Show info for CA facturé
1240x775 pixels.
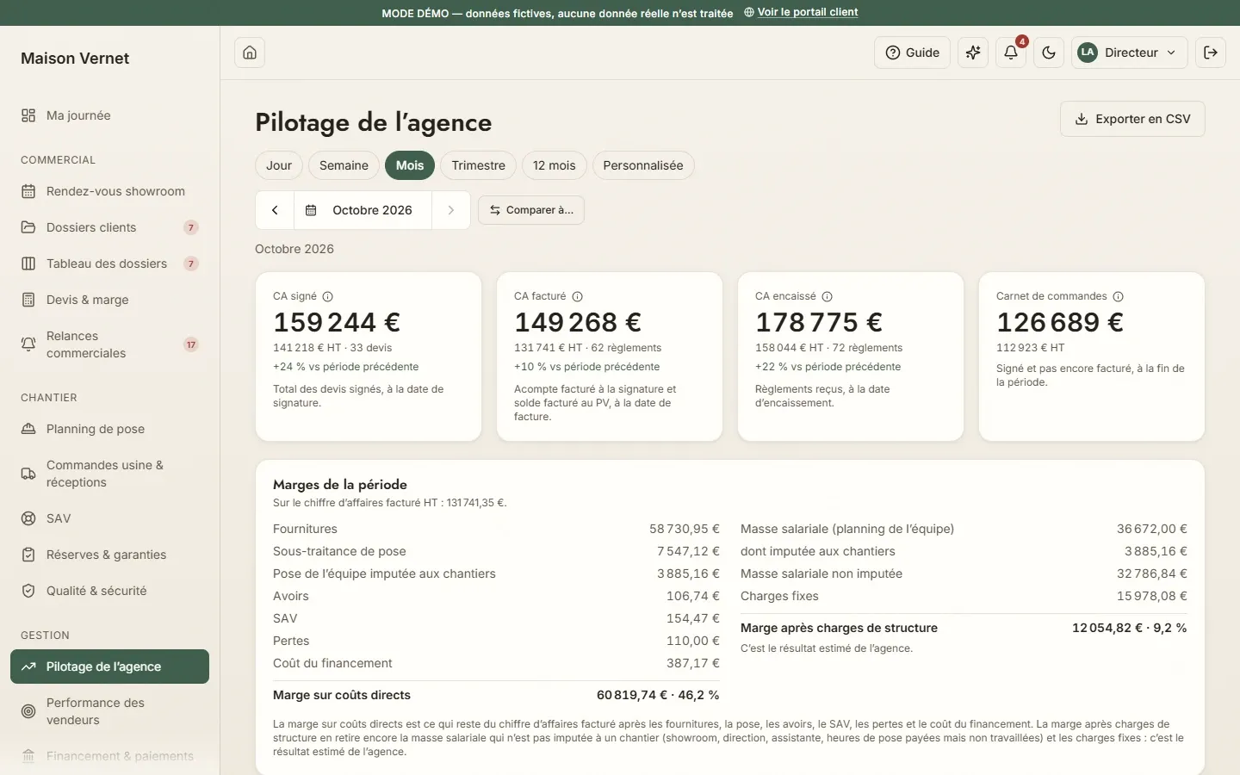[x=577, y=296]
